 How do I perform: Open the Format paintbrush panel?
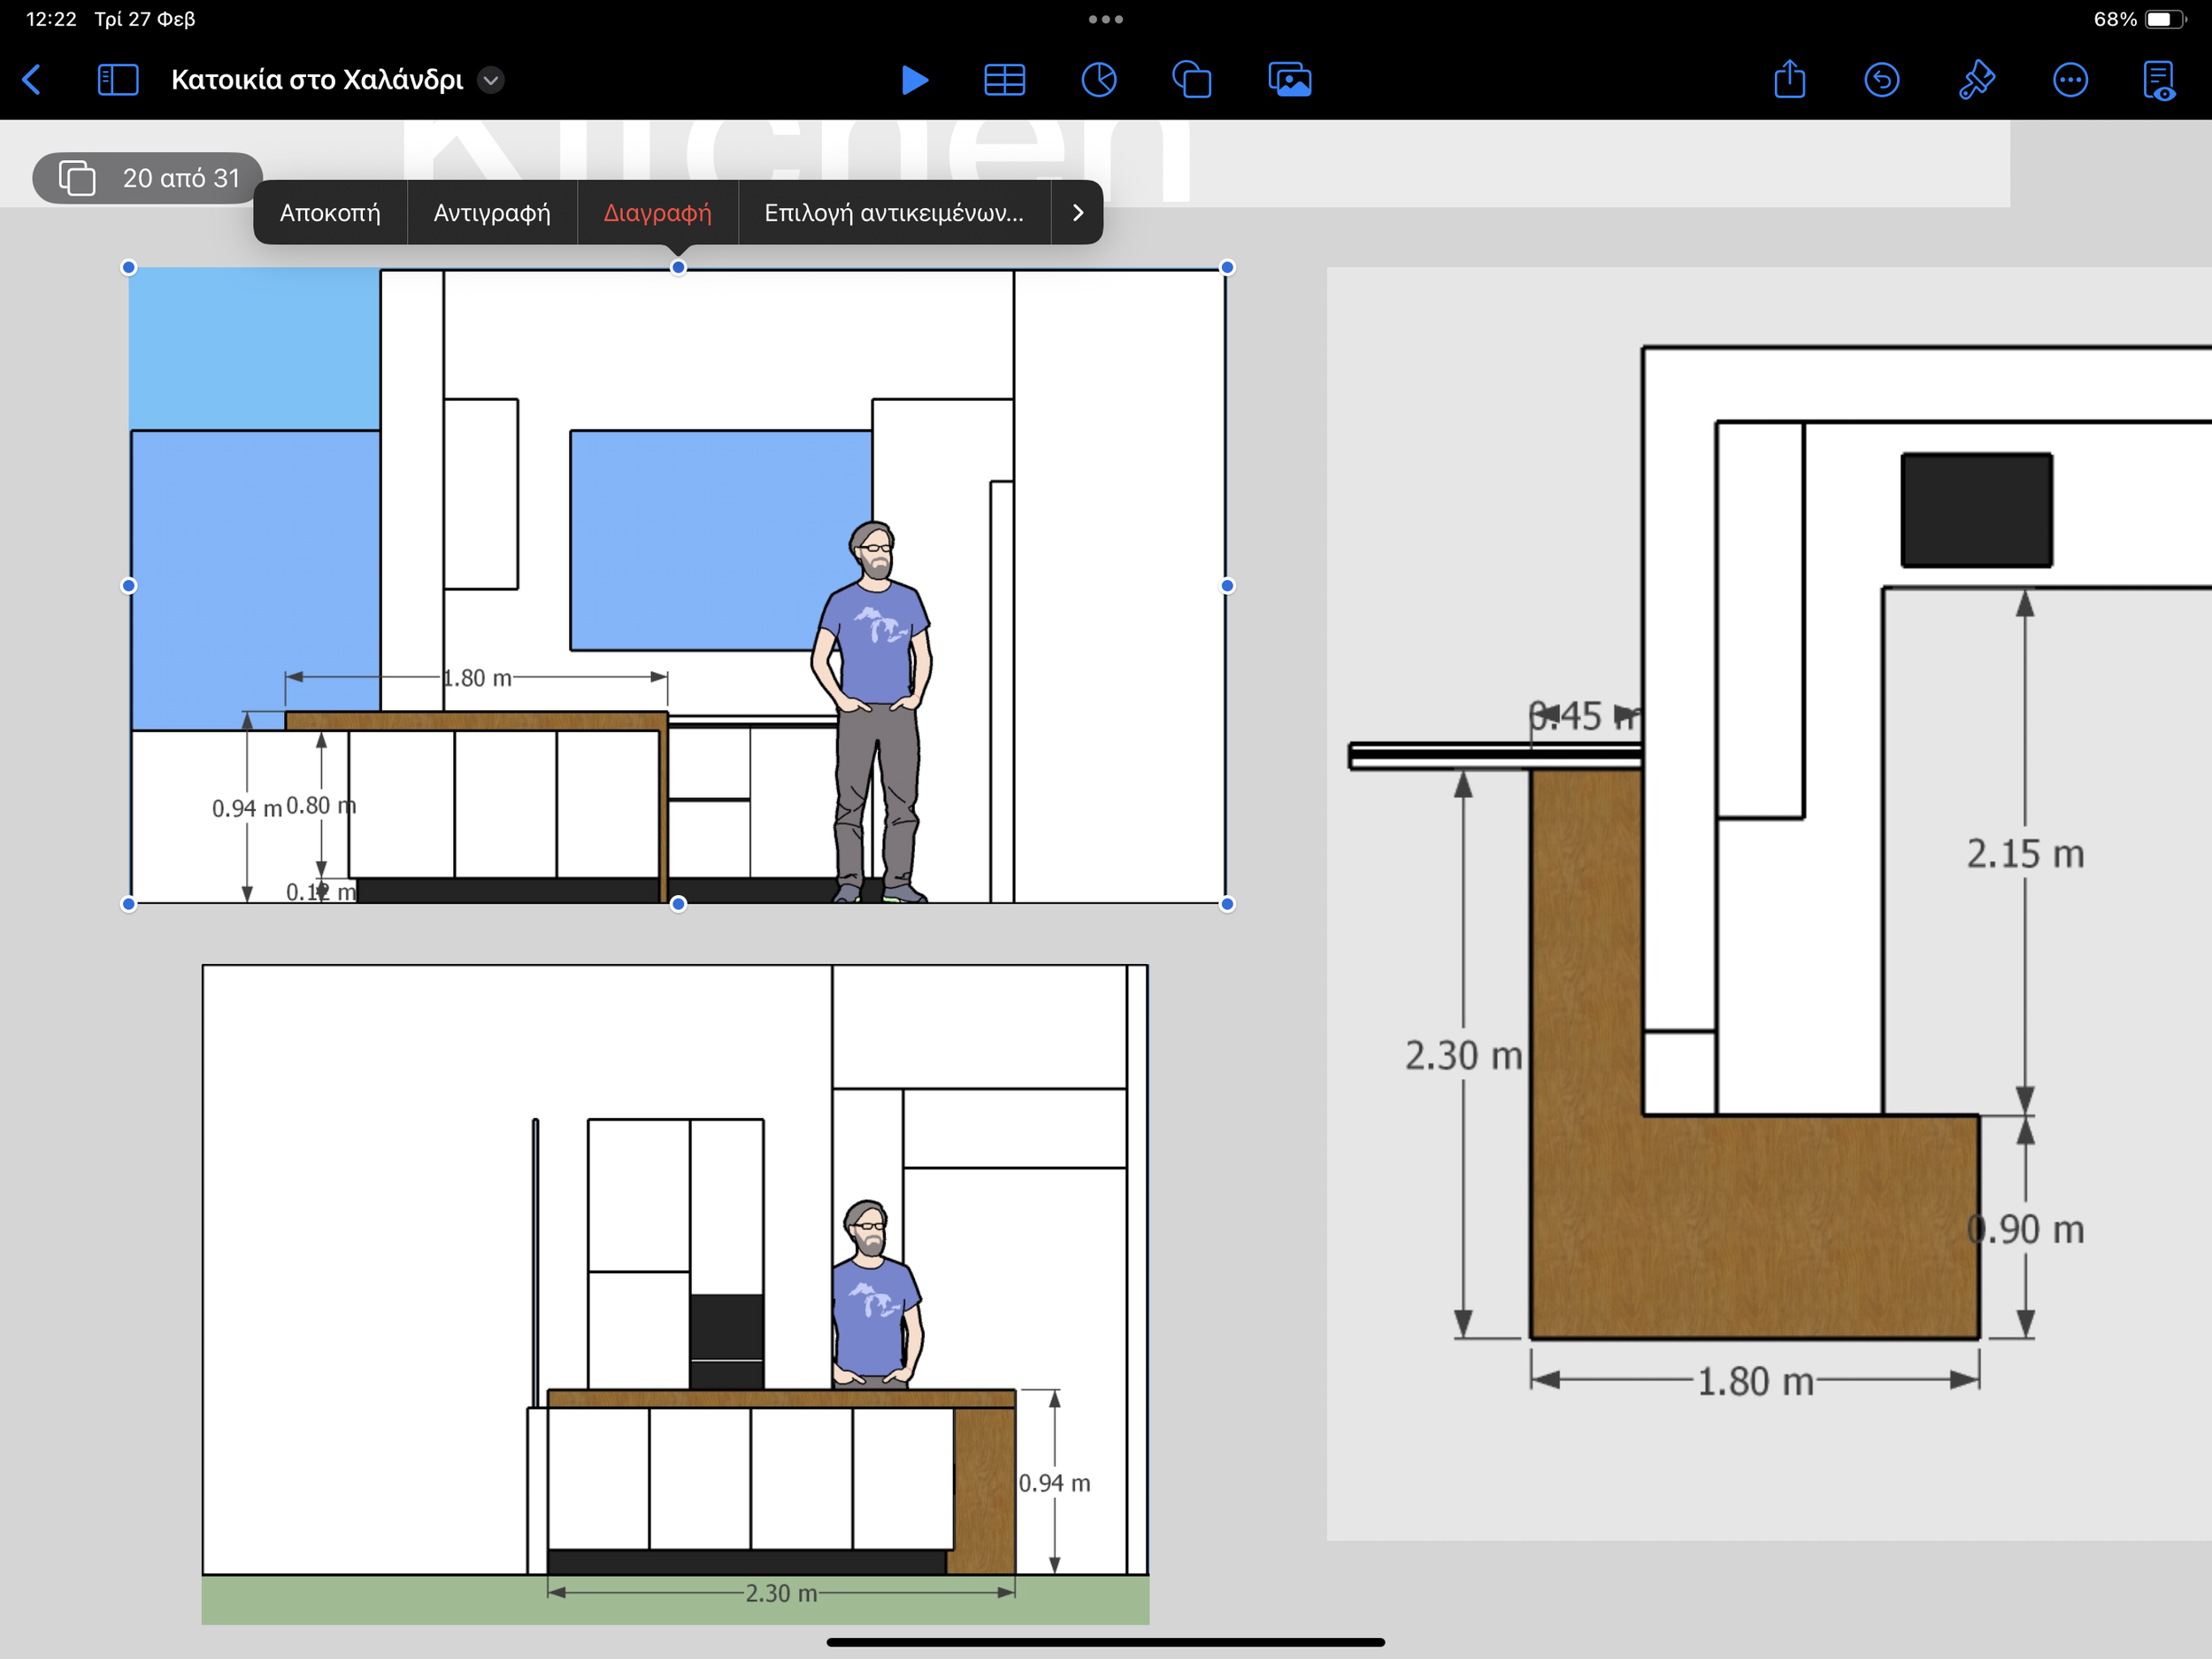1976,79
